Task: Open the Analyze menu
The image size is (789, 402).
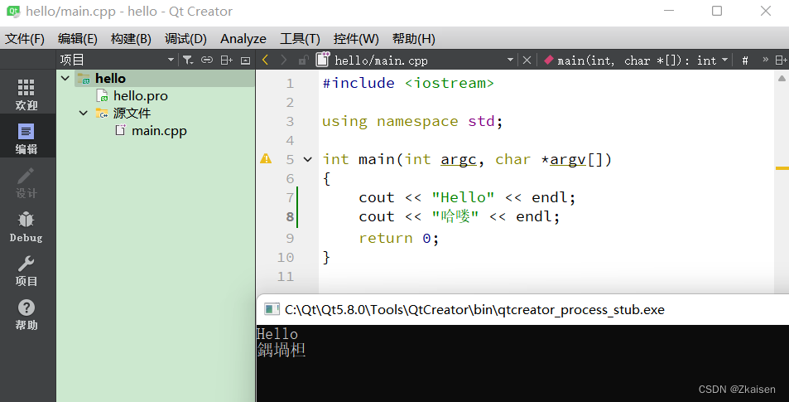Action: tap(243, 39)
